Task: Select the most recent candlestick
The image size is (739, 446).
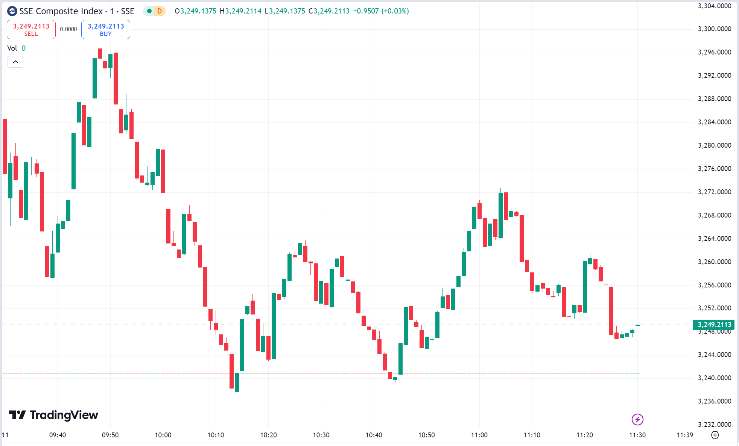Action: (637, 325)
